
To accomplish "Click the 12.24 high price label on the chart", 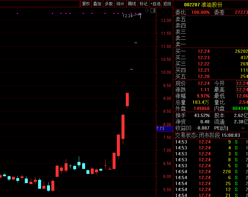I will (x=127, y=16).
